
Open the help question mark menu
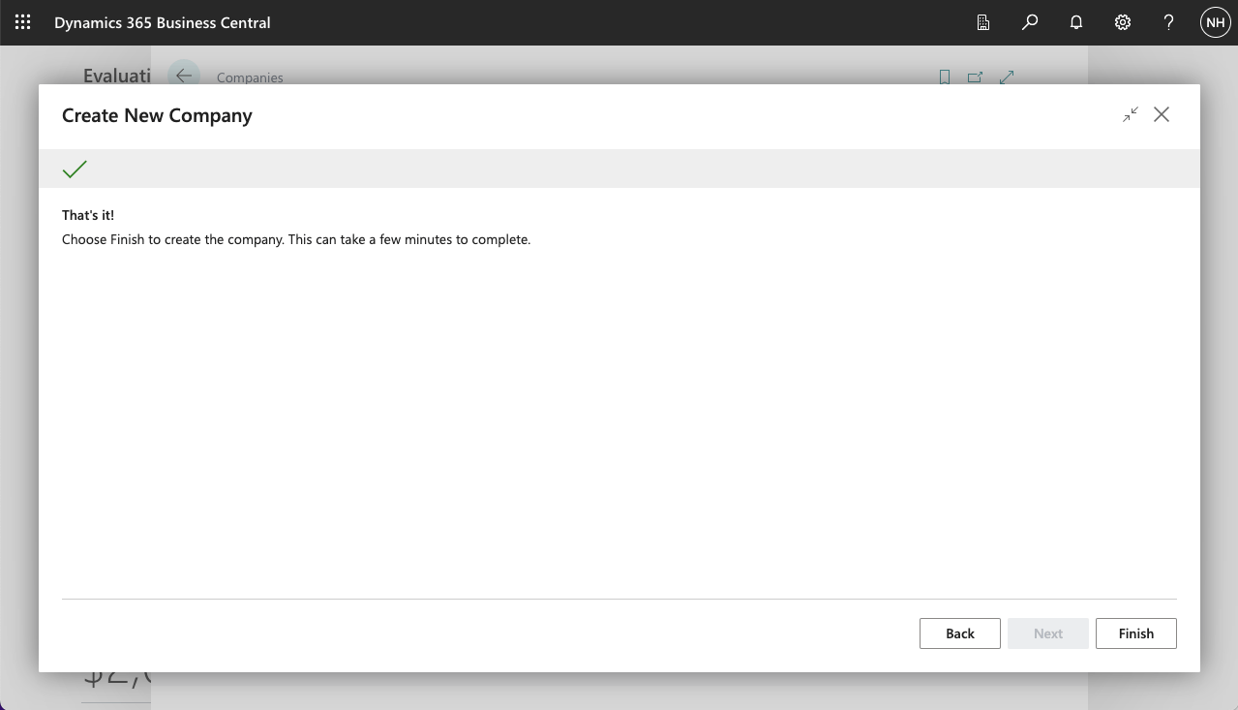(x=1169, y=22)
